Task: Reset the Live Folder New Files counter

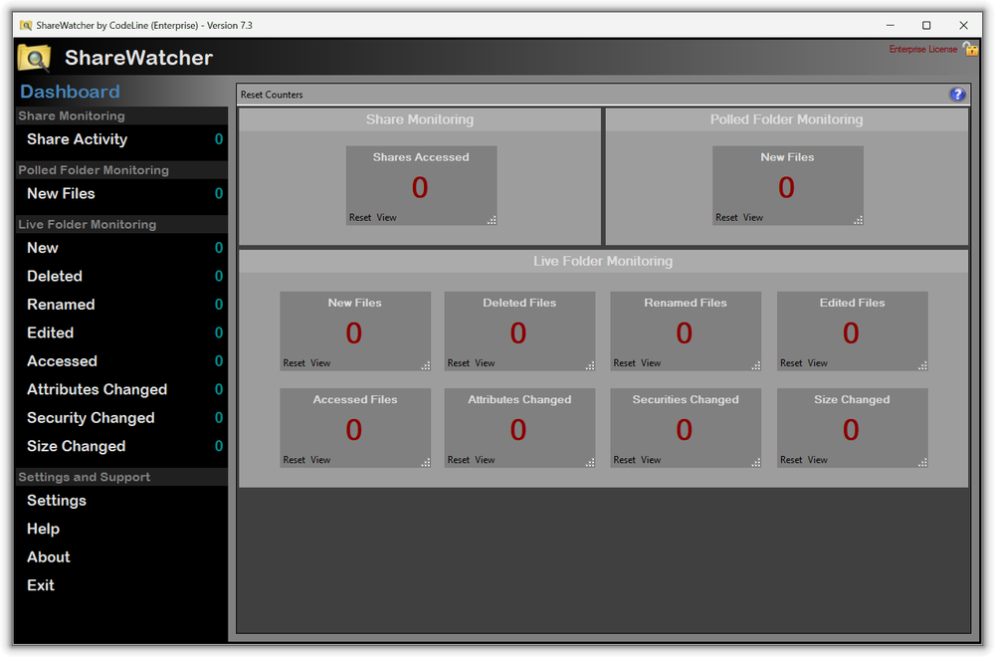Action: point(294,363)
